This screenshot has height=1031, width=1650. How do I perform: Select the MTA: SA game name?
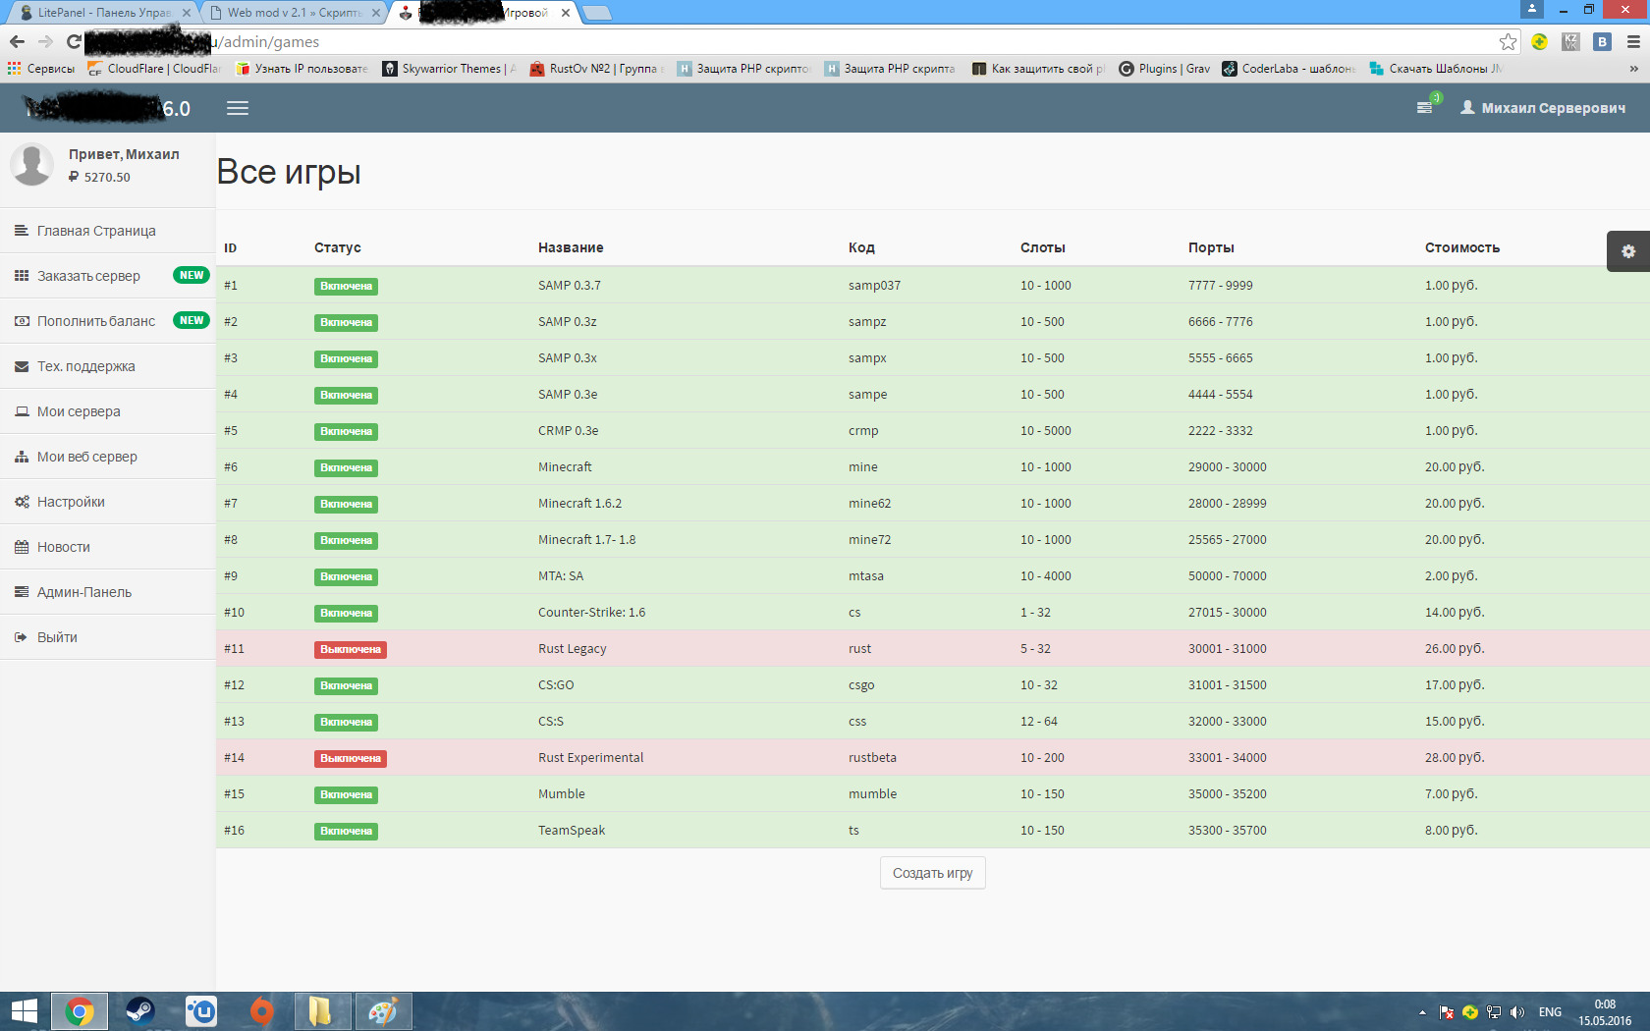[561, 575]
